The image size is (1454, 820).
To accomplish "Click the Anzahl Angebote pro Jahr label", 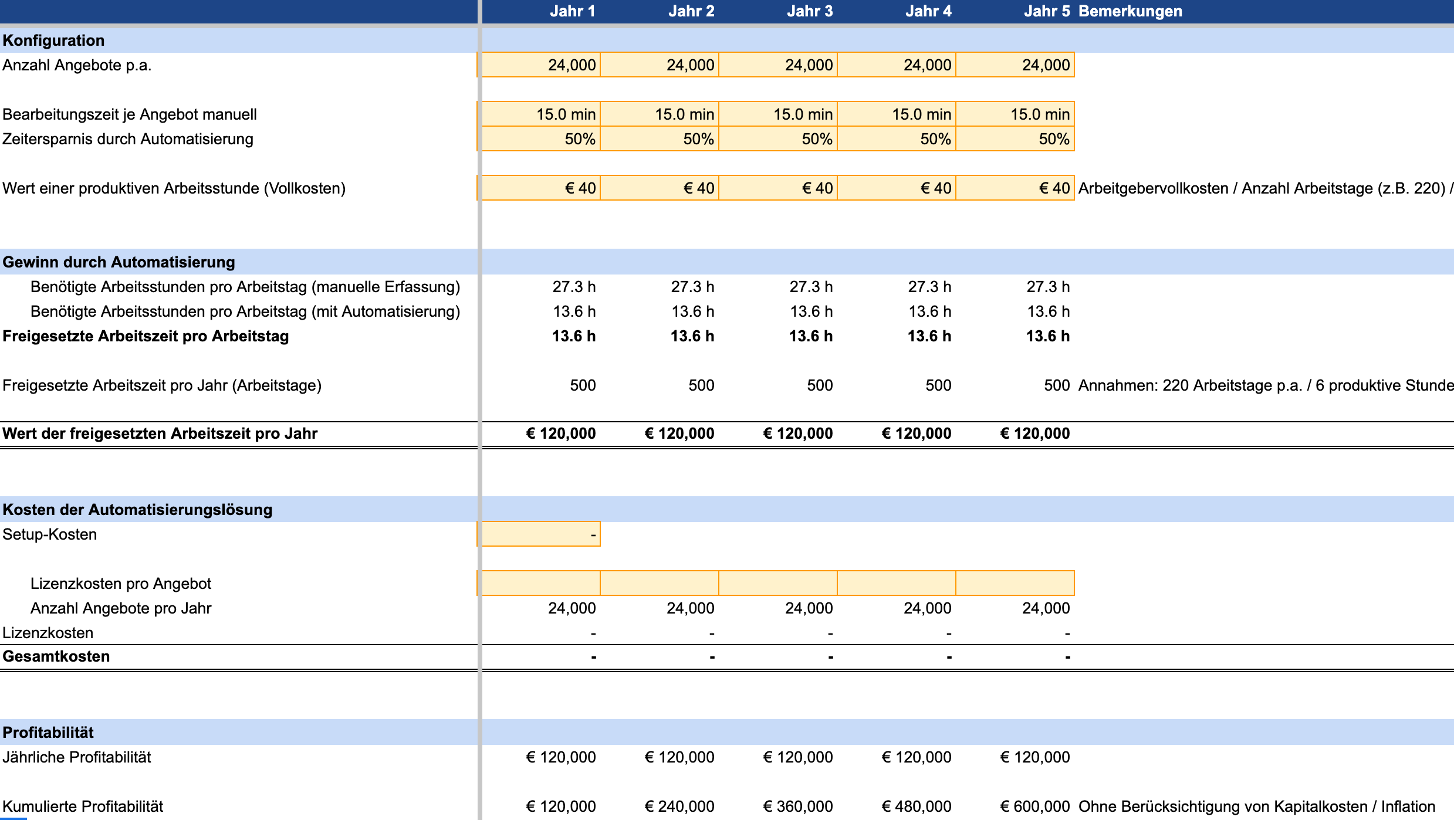I will pos(121,608).
